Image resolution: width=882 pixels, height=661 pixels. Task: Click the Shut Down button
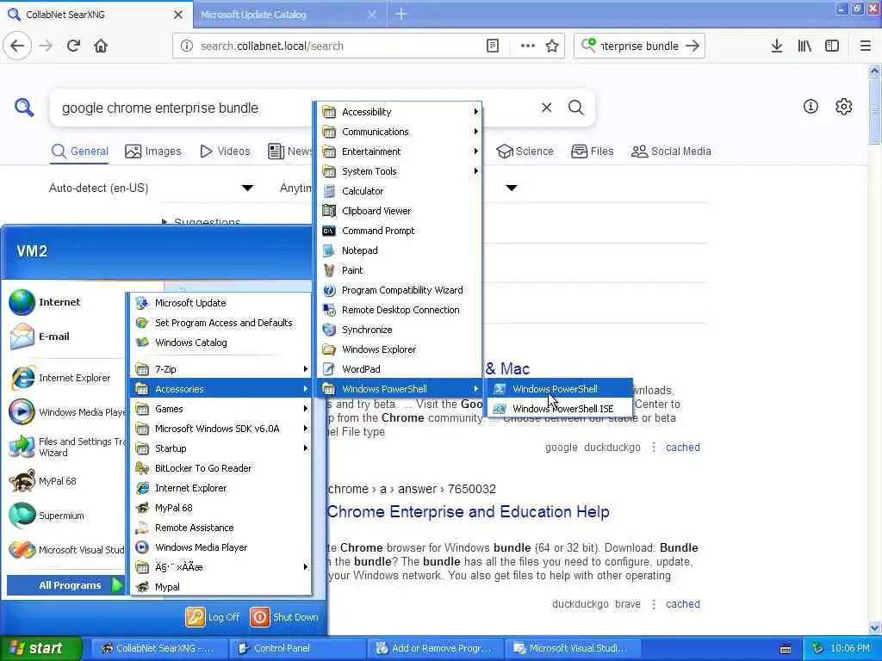284,617
